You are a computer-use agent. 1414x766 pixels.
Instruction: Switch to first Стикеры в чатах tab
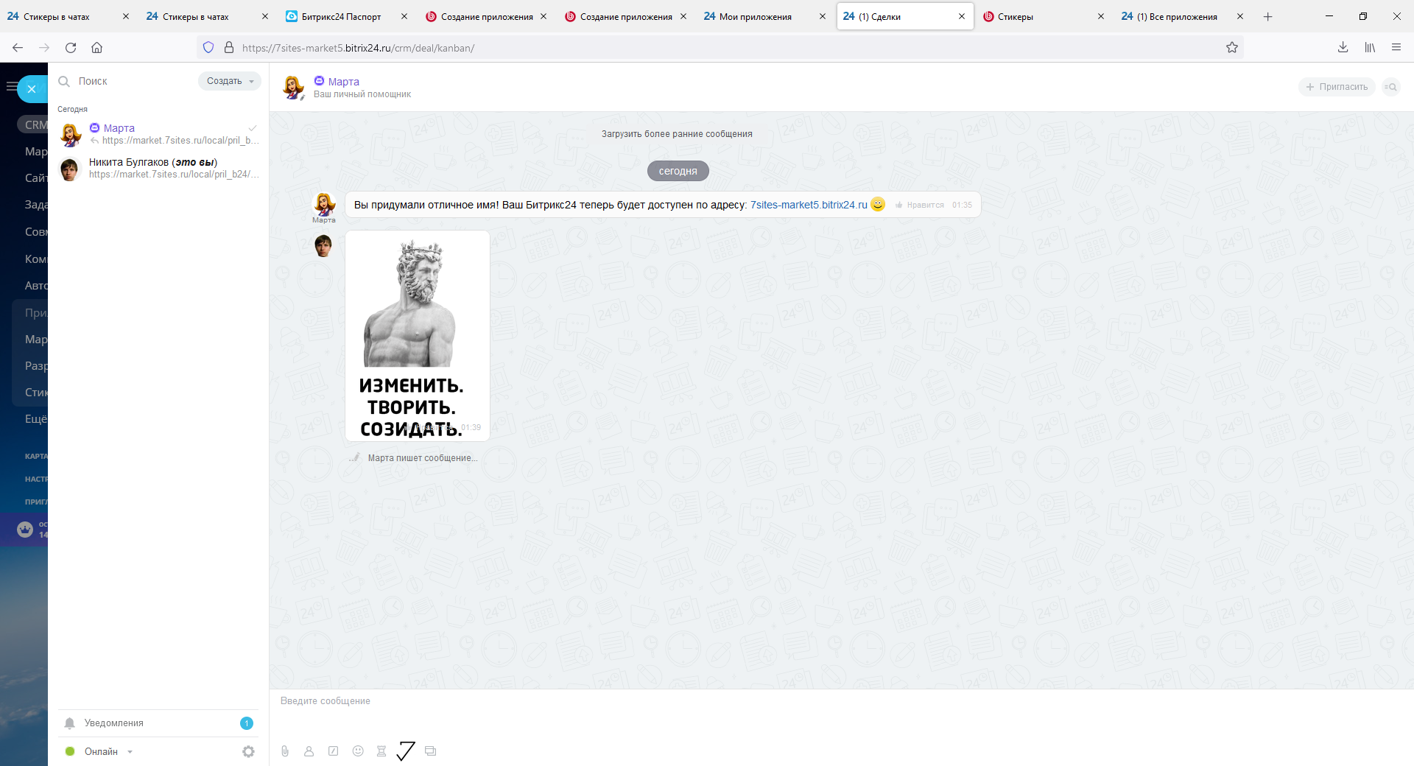coord(68,16)
